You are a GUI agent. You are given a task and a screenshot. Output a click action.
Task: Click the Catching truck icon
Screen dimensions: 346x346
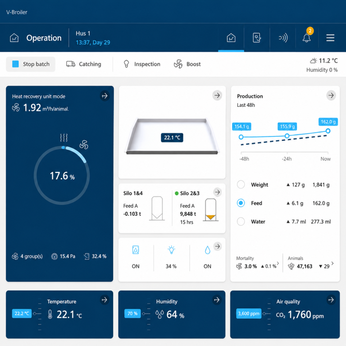coord(71,64)
